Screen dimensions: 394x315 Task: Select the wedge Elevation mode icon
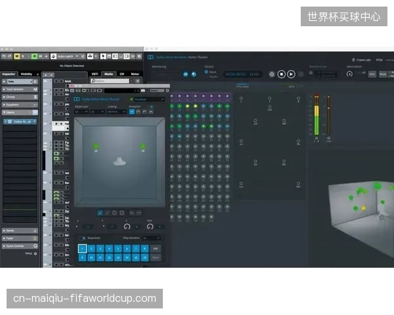click(x=144, y=112)
